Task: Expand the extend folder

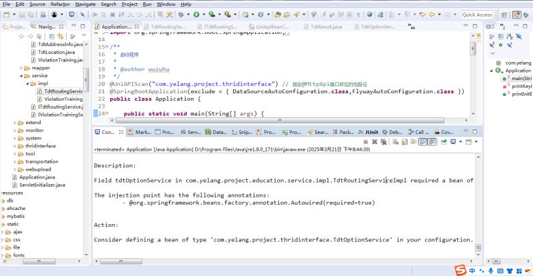Action: pos(15,123)
